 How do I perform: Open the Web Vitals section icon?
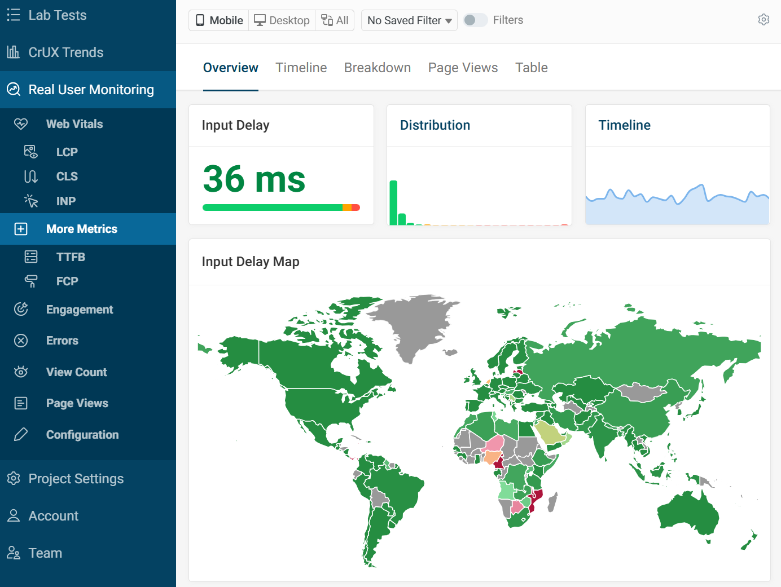point(21,123)
